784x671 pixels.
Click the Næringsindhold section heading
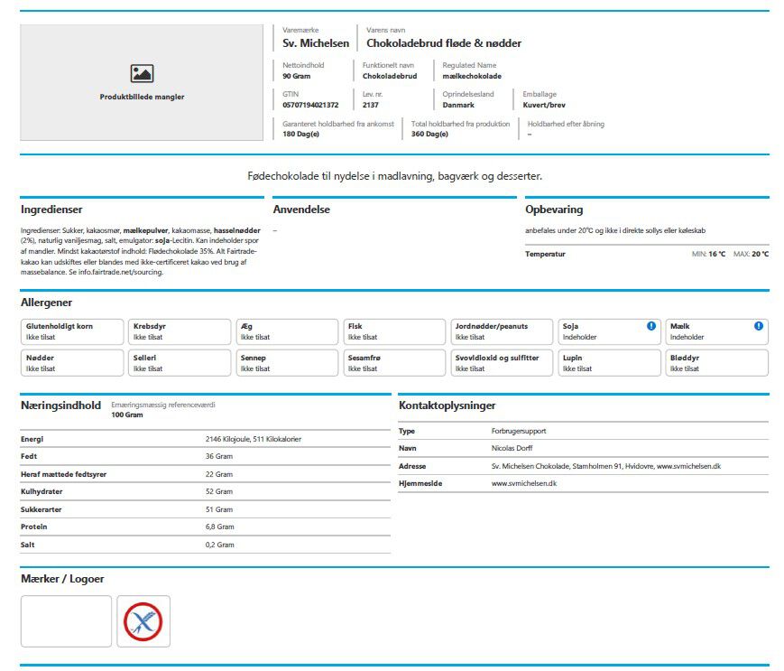(x=60, y=405)
